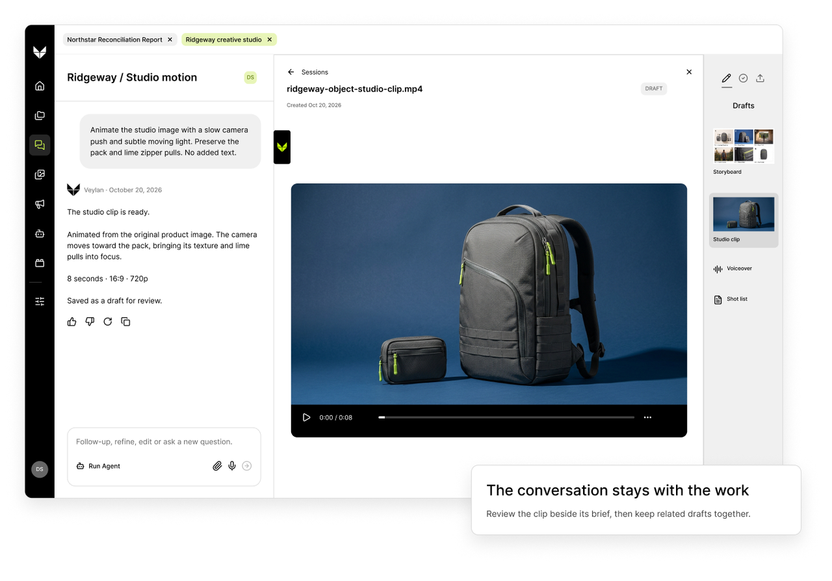
Task: Open the Shot list draft item
Action: click(731, 299)
